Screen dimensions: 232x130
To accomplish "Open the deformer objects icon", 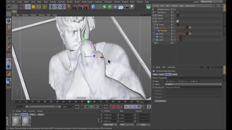I will (x=115, y=7).
